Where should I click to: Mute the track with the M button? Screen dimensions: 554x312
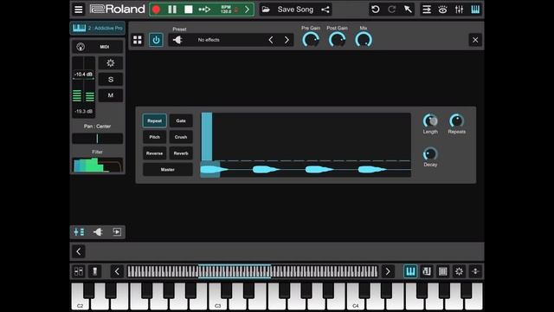(111, 95)
